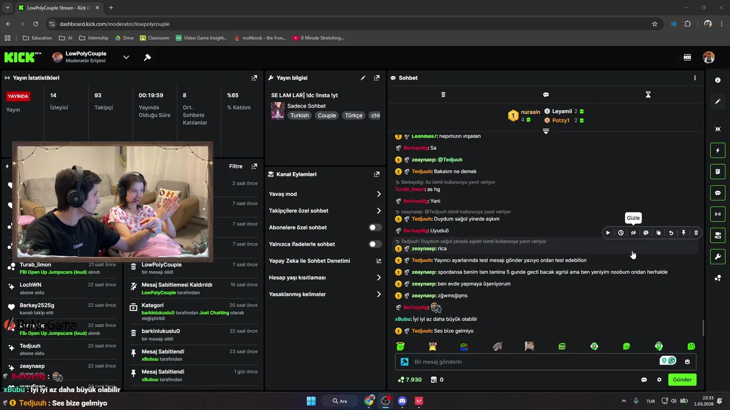Open 8 Minute Stretching bookmark
Viewport: 730px width, 410px height.
319,38
